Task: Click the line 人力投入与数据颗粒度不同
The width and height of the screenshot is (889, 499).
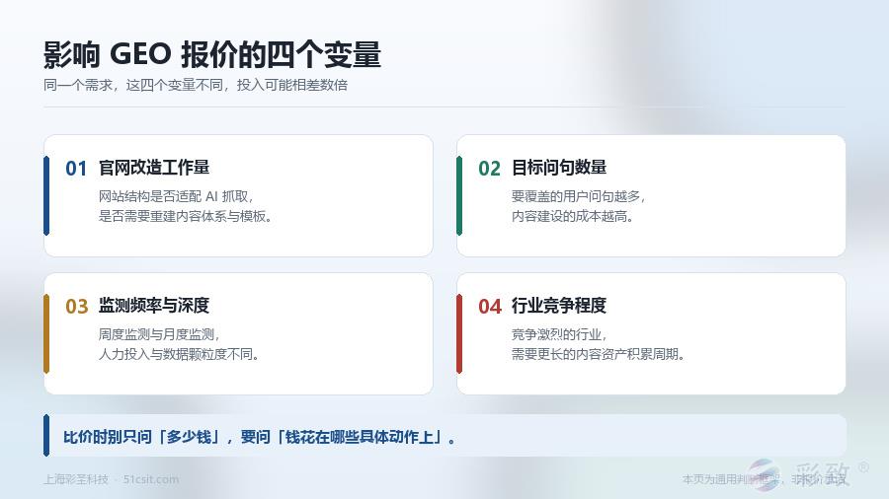Action: 179,354
